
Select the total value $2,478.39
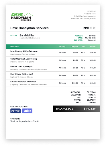click(x=91, y=100)
